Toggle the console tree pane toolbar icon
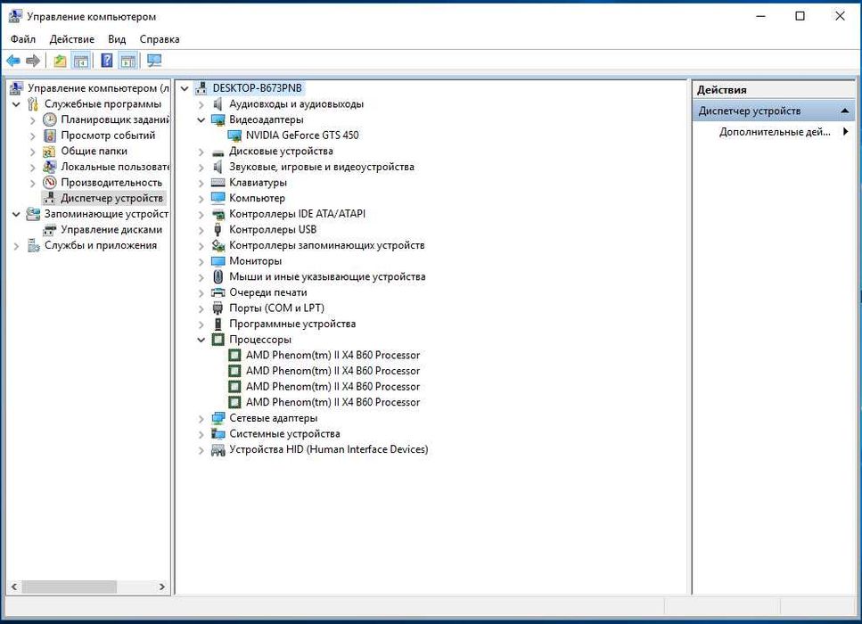This screenshot has width=862, height=624. (81, 61)
